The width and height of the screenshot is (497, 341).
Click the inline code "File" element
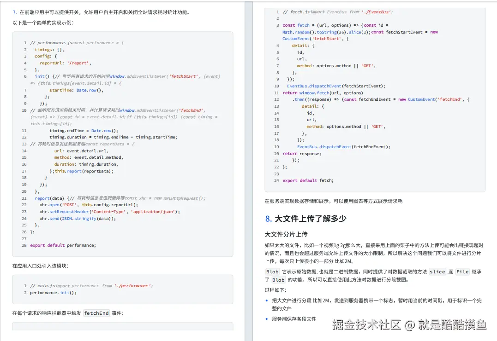coord(462,272)
